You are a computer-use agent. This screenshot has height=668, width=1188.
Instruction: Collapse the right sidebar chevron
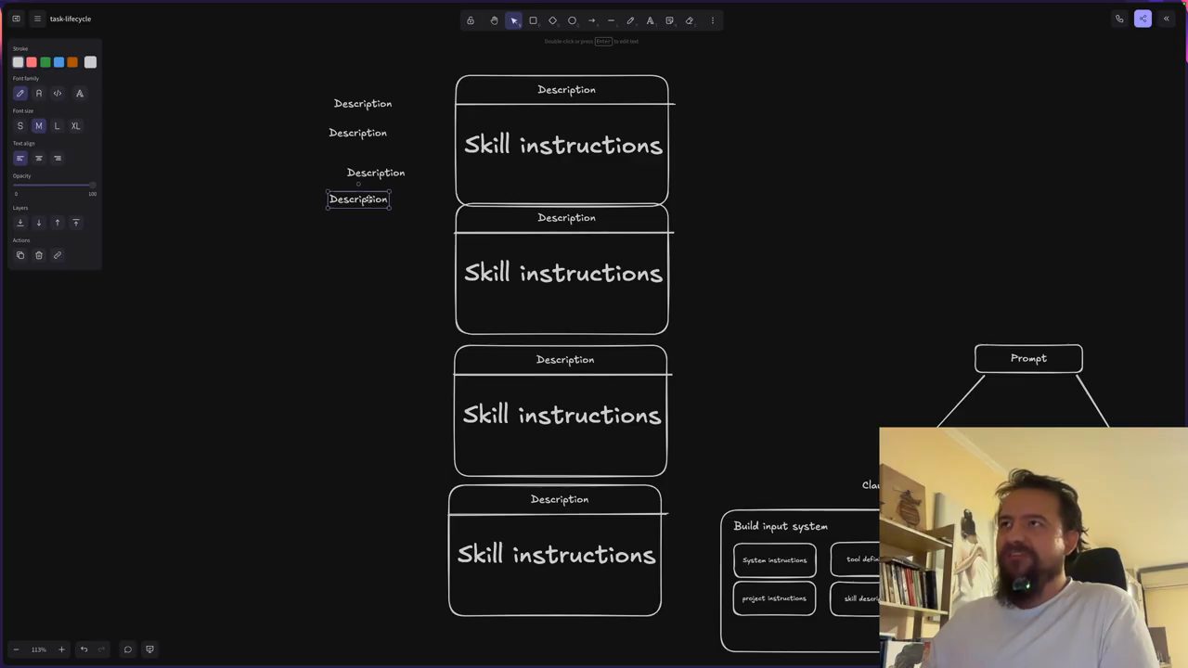tap(1167, 19)
